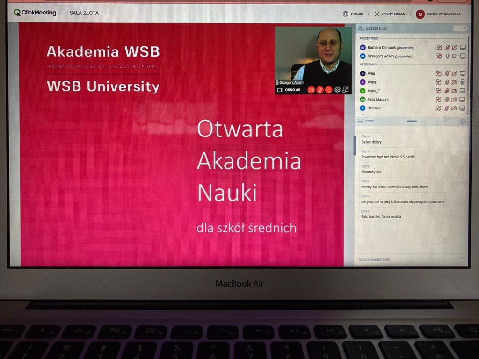The image size is (479, 359).
Task: Click the ClickMeeting logo
Action: [35, 13]
